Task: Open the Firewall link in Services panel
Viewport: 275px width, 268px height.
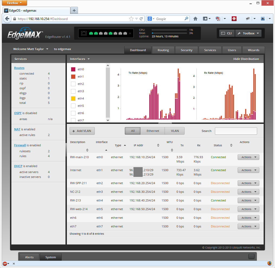Action: [x=20, y=145]
